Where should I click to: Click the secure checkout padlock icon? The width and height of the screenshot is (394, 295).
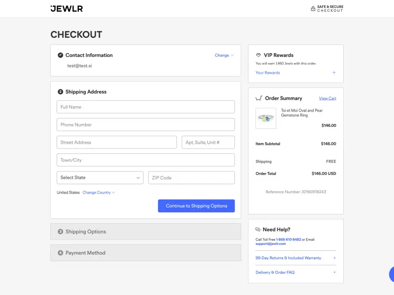click(x=313, y=8)
